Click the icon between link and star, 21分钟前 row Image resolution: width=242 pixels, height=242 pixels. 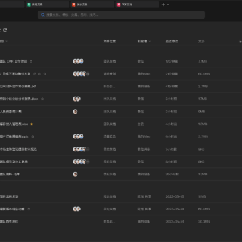[40, 74]
